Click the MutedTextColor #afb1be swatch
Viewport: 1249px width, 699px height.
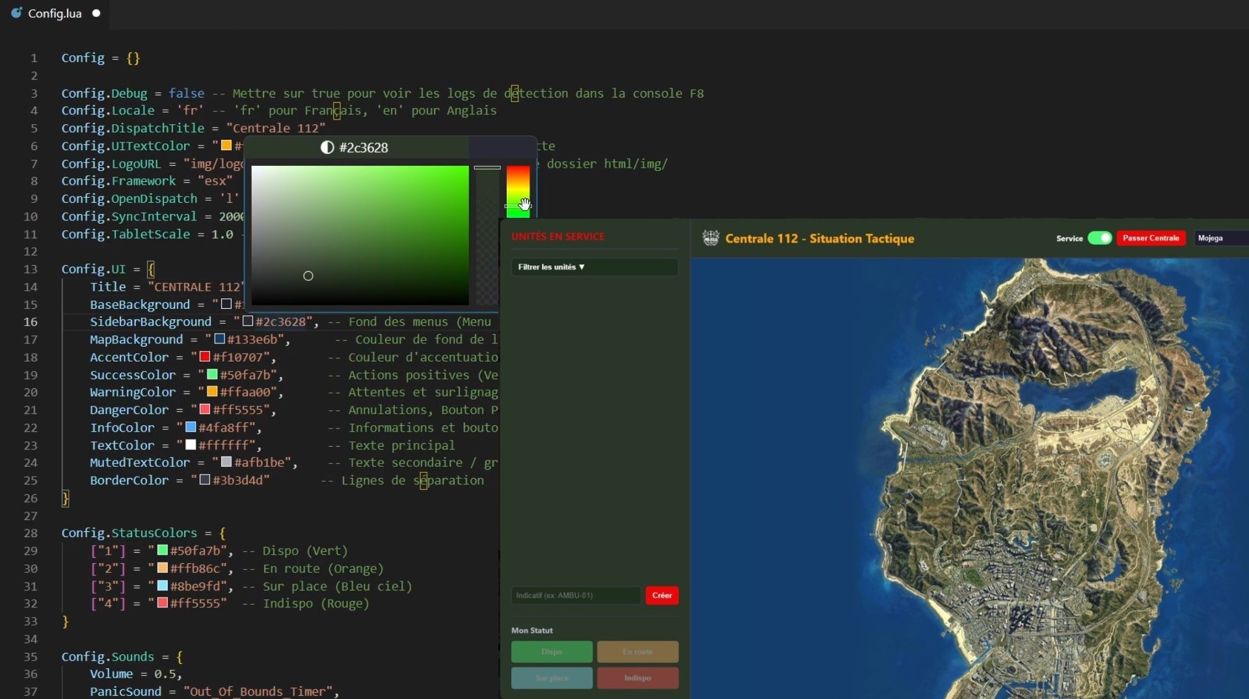coord(226,462)
